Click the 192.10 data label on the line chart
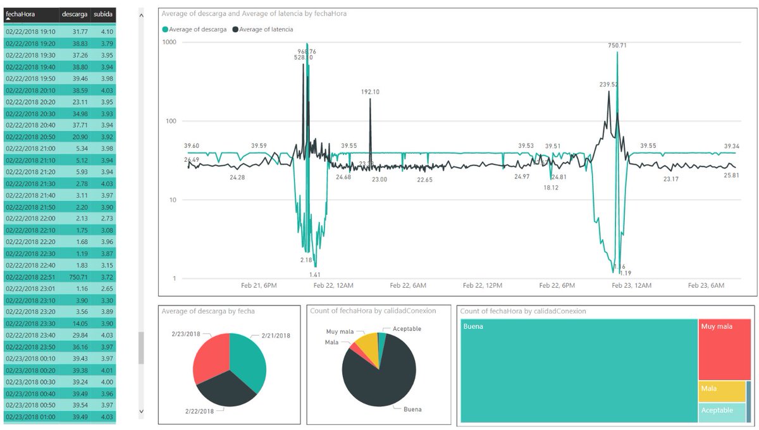Viewport: 759px width, 430px height. [x=370, y=92]
